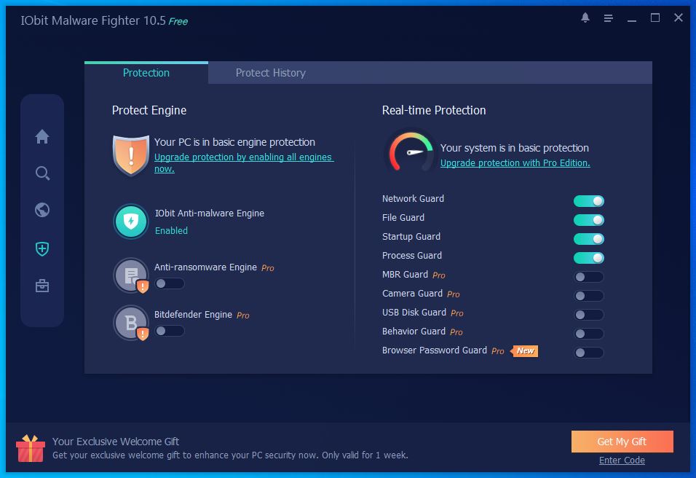Click Your system is in basic protection text

(515, 148)
